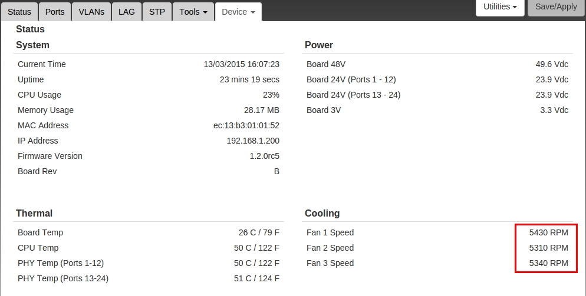Select the firmware version 1.2.0rc5 text
Screen dimensions: 586x296
tap(264, 156)
